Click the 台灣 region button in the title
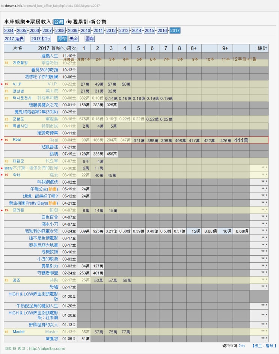Screen dimensions: 279x354 click(x=59, y=22)
